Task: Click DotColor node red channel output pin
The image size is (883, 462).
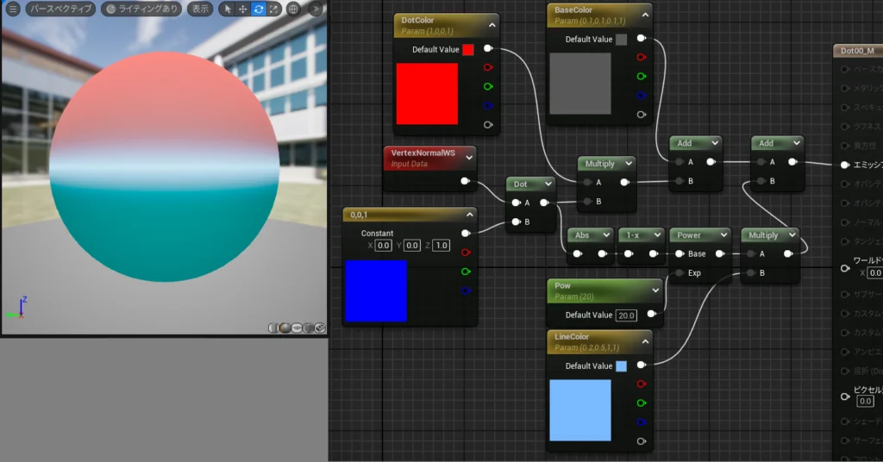Action: [x=488, y=67]
